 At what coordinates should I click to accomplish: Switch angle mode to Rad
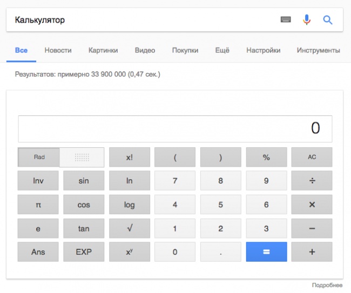coord(39,157)
